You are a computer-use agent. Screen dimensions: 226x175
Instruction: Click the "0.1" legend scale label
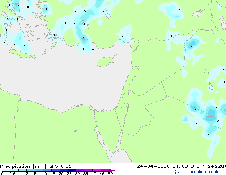pyautogui.click(x=4, y=174)
